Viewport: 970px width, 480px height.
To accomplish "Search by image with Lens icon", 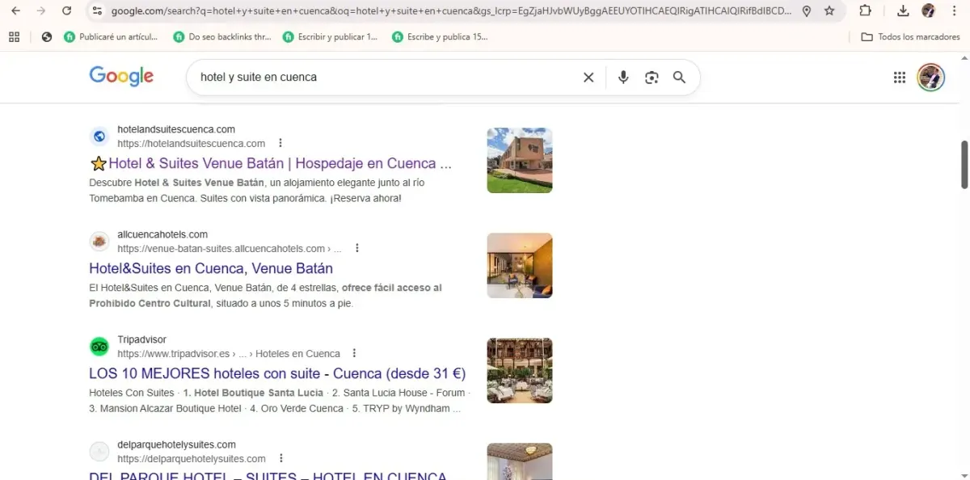I will [x=652, y=78].
